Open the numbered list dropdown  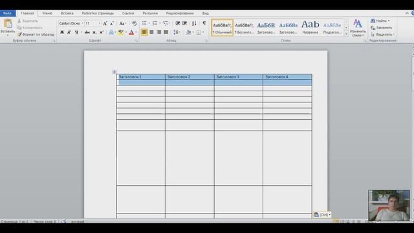click(x=160, y=23)
